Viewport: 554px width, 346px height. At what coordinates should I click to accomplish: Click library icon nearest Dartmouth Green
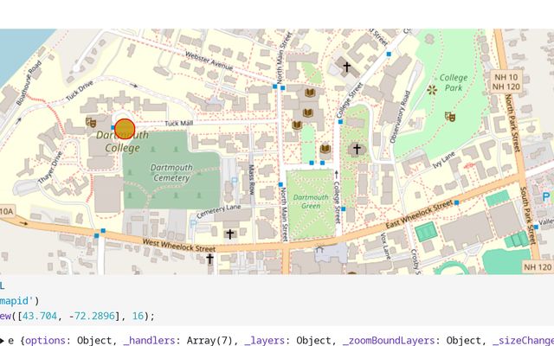[x=325, y=149]
